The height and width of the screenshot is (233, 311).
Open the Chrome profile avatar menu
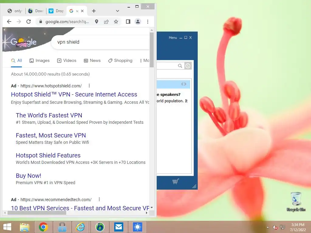point(138,22)
